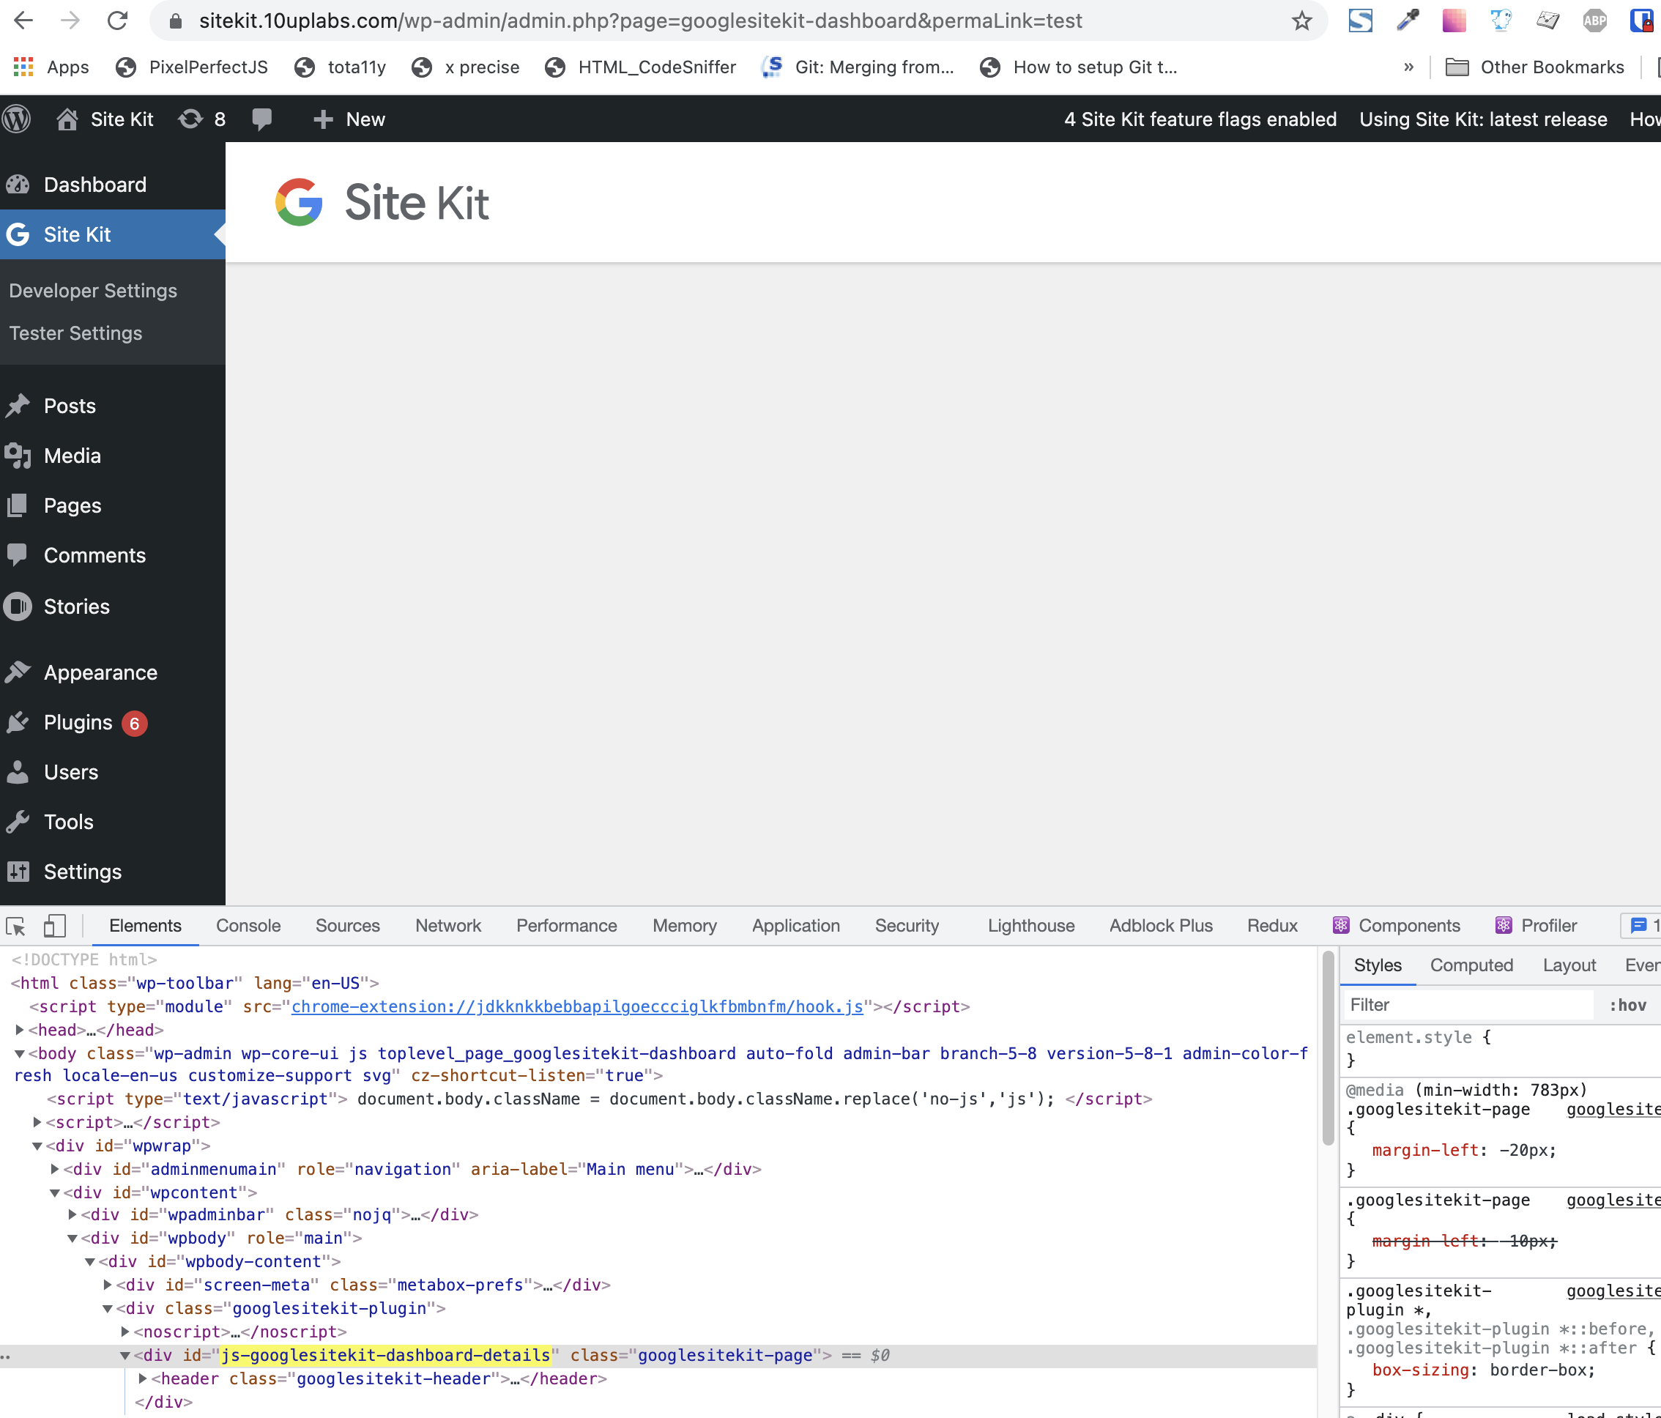Collapse the wpbody-content div node
The width and height of the screenshot is (1661, 1418).
[90, 1262]
